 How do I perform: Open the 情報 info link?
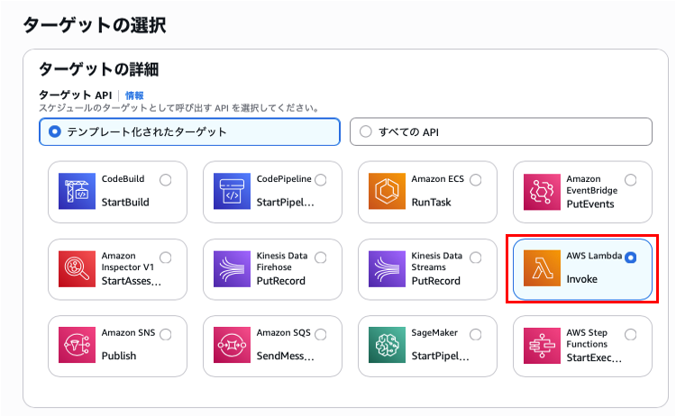pos(134,95)
